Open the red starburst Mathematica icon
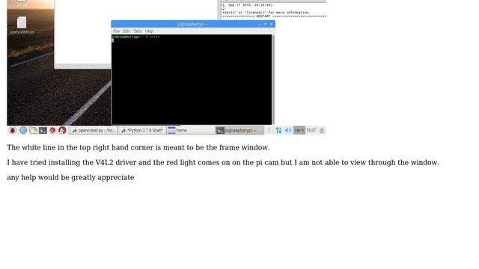 coord(52,130)
